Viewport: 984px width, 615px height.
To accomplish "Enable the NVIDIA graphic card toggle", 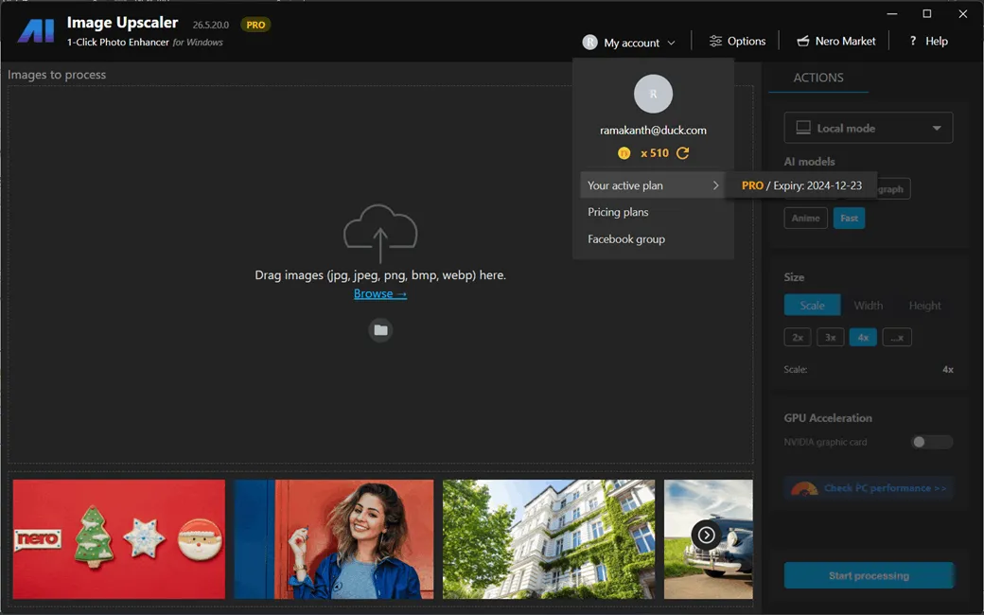I will 931,441.
